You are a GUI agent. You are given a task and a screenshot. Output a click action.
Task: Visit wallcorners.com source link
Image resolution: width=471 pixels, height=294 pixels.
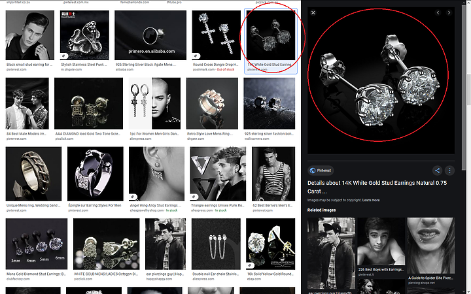click(x=256, y=139)
